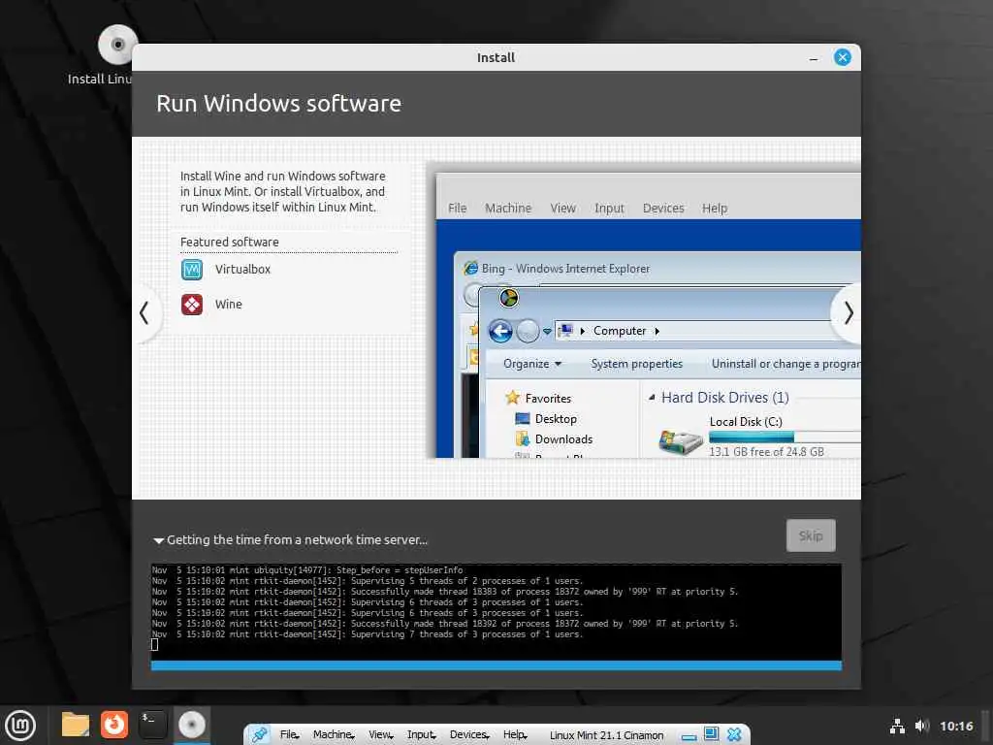Viewport: 993px width, 745px height.
Task: Click the red Wine featured software icon
Action: click(192, 305)
